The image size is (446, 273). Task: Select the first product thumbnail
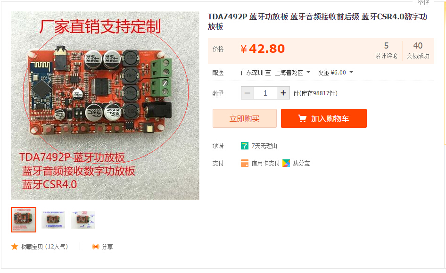(24, 220)
